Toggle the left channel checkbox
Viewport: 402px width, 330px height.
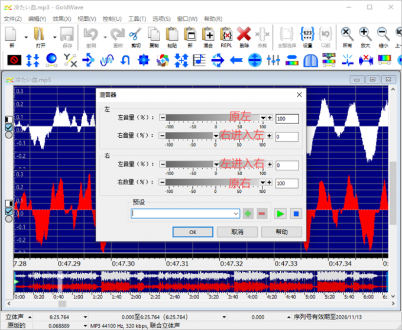(x=9, y=127)
